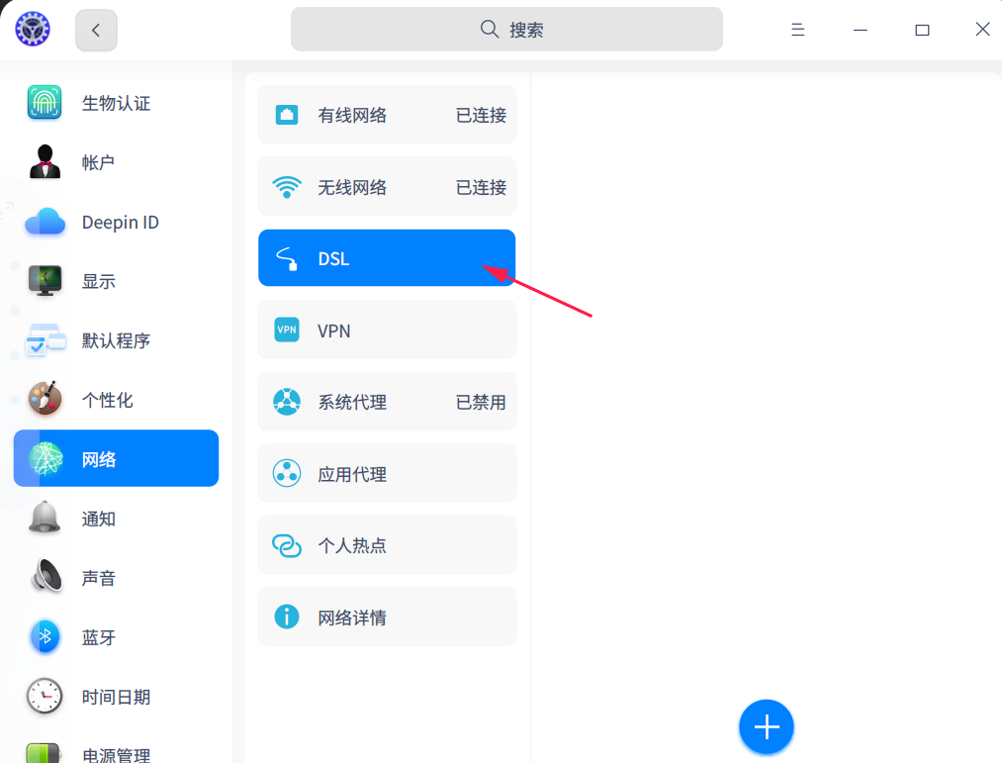This screenshot has width=1002, height=763.
Task: Click the 无线网络 Wi-Fi icon
Action: point(287,187)
